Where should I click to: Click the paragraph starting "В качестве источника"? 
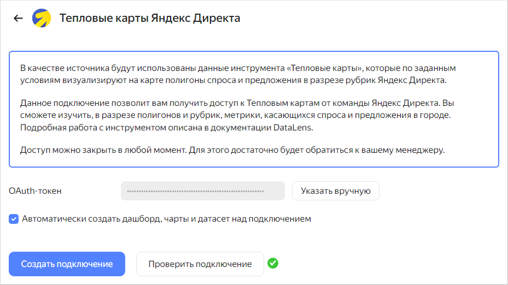pos(238,74)
